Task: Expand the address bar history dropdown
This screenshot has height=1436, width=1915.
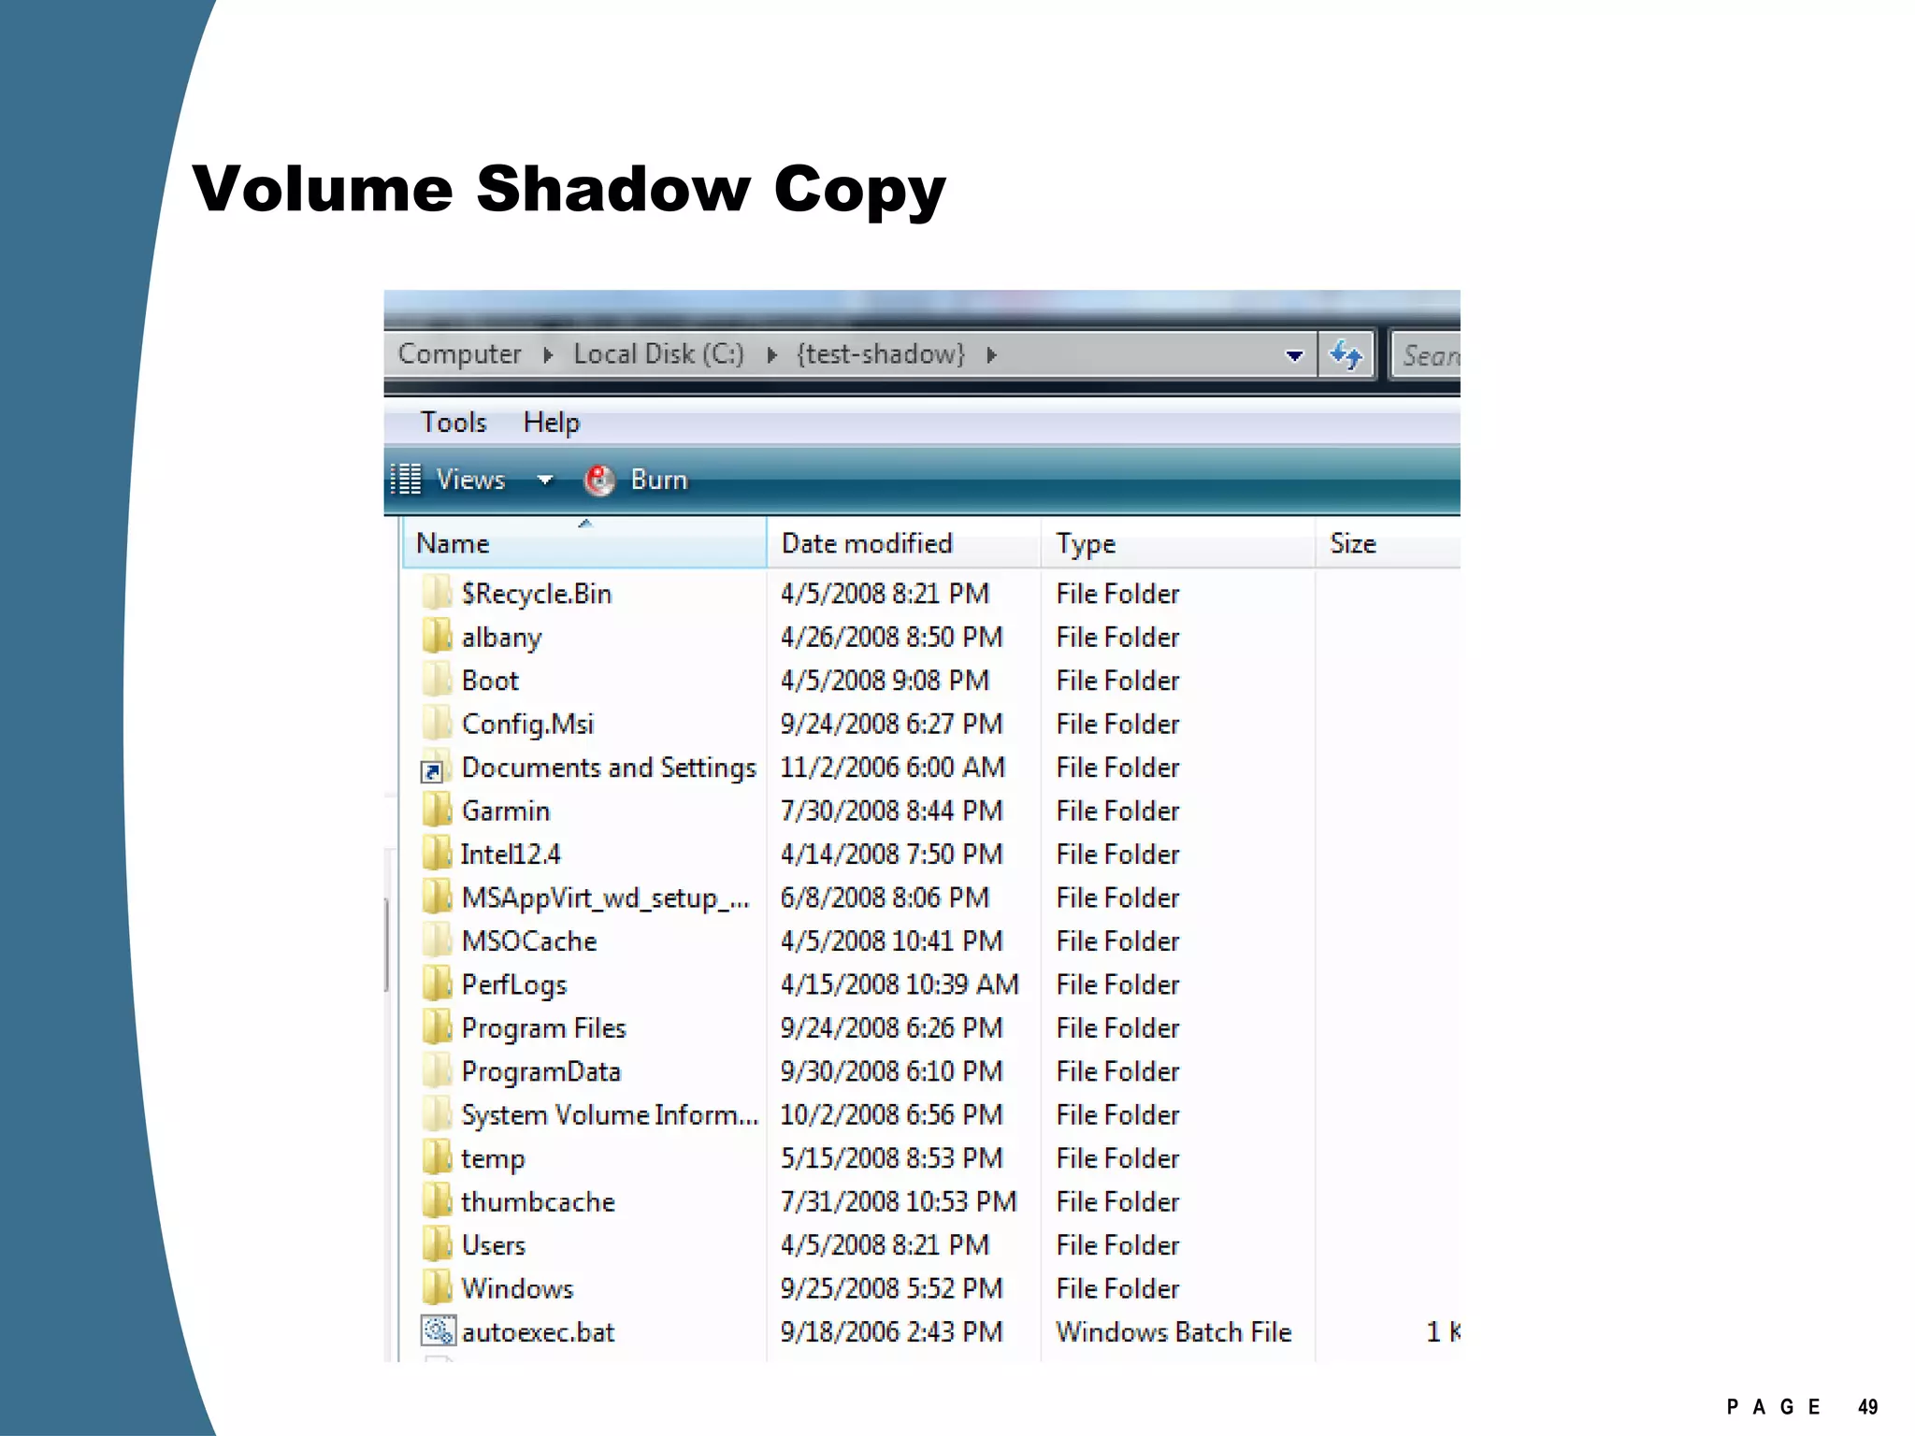Action: coord(1294,356)
